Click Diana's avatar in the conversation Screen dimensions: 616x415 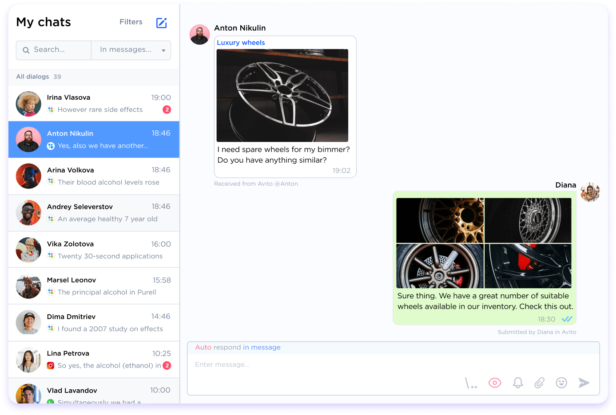pos(590,192)
